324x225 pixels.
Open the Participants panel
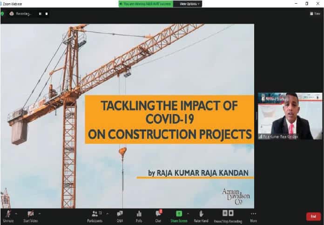95,217
